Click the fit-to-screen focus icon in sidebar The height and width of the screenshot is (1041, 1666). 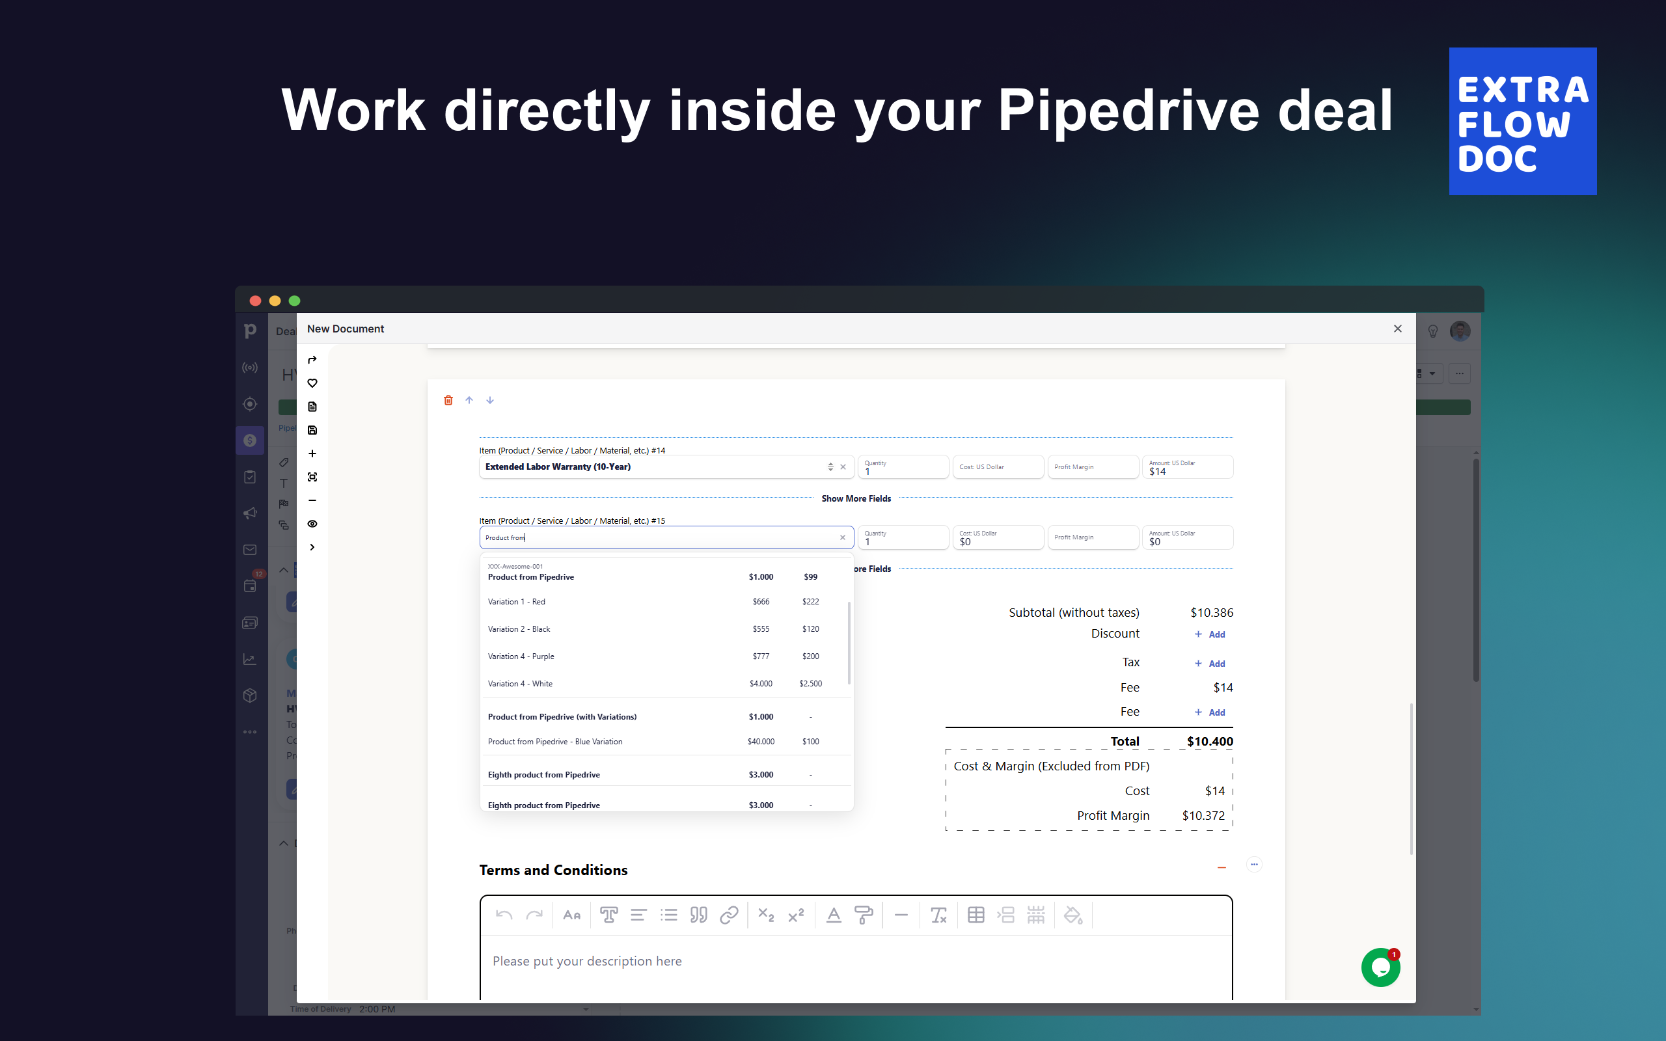point(312,477)
